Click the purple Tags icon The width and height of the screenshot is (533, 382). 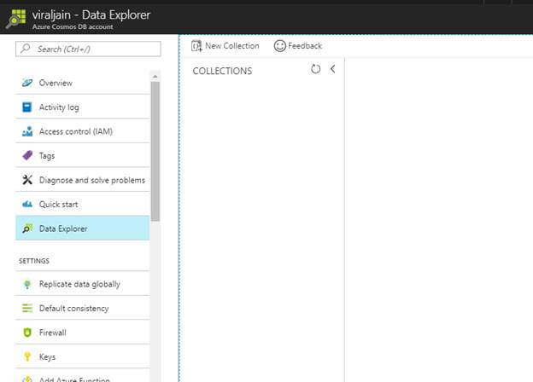coord(27,155)
